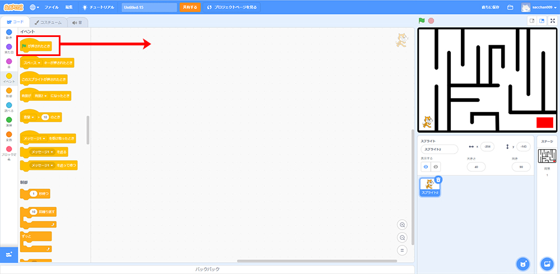
Task: Switch to small stage layout
Action: pyautogui.click(x=532, y=21)
